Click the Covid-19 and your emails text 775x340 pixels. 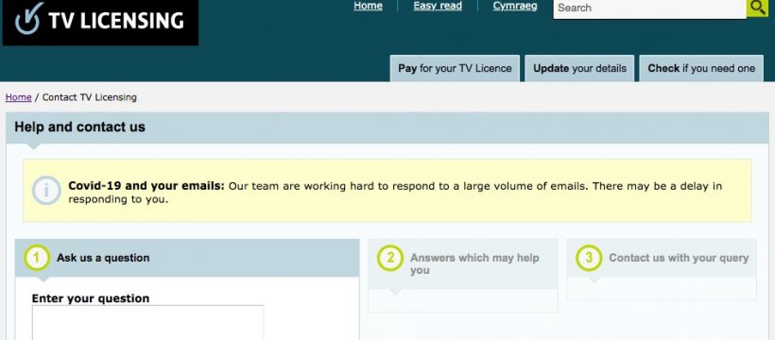[x=146, y=186]
